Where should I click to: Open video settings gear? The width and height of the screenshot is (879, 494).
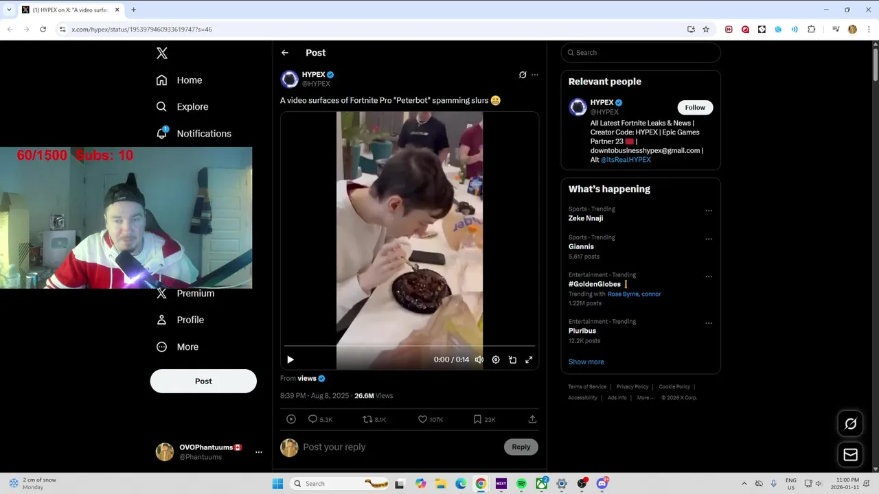click(x=496, y=360)
